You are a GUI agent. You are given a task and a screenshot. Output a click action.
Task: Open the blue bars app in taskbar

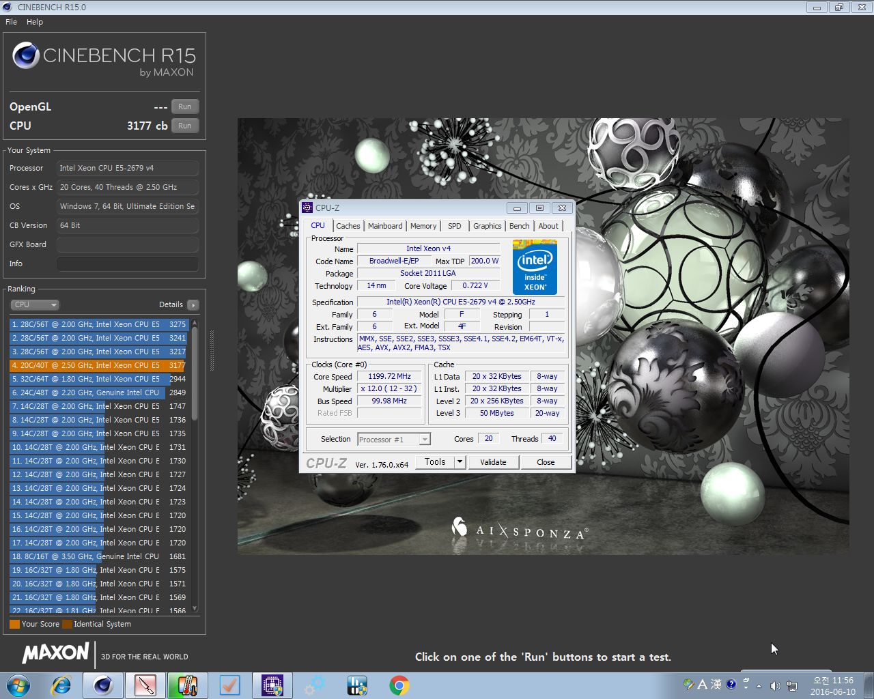pos(357,685)
